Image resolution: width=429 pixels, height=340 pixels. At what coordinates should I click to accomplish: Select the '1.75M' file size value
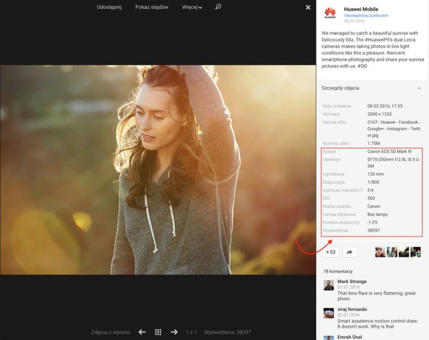click(x=374, y=143)
